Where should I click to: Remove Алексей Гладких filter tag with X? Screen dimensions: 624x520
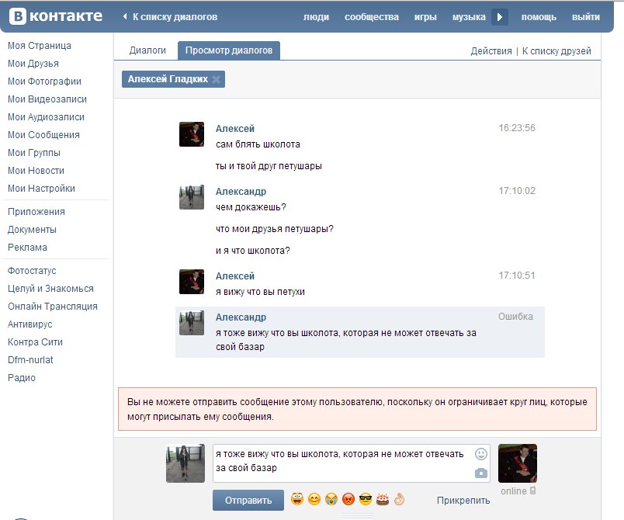[x=216, y=79]
